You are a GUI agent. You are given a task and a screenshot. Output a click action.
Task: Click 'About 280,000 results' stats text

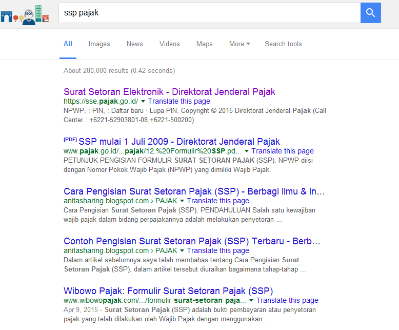(119, 70)
